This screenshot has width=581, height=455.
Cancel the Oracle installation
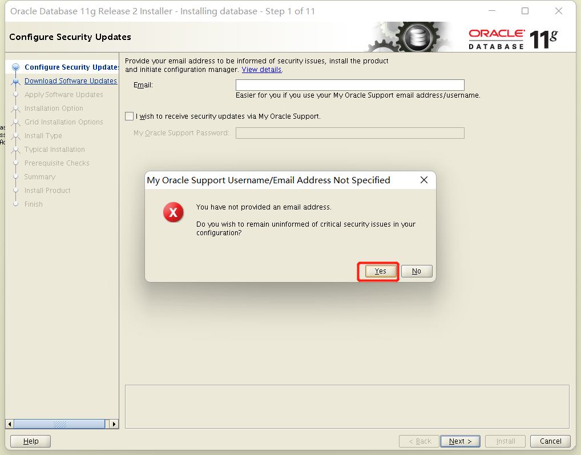(550, 441)
